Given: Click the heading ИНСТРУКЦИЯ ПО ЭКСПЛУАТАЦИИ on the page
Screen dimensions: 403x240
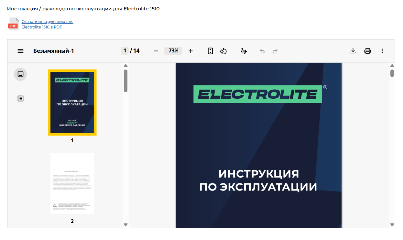Looking at the screenshot, I should tap(258, 180).
